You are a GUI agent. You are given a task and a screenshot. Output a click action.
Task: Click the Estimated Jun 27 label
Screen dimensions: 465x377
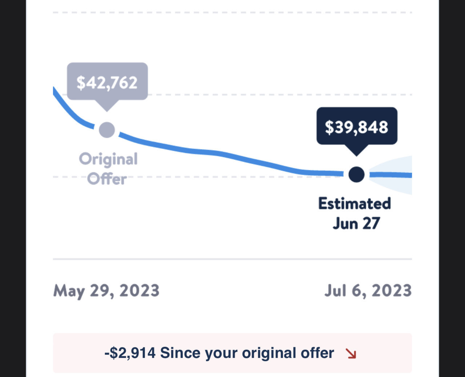pos(355,213)
